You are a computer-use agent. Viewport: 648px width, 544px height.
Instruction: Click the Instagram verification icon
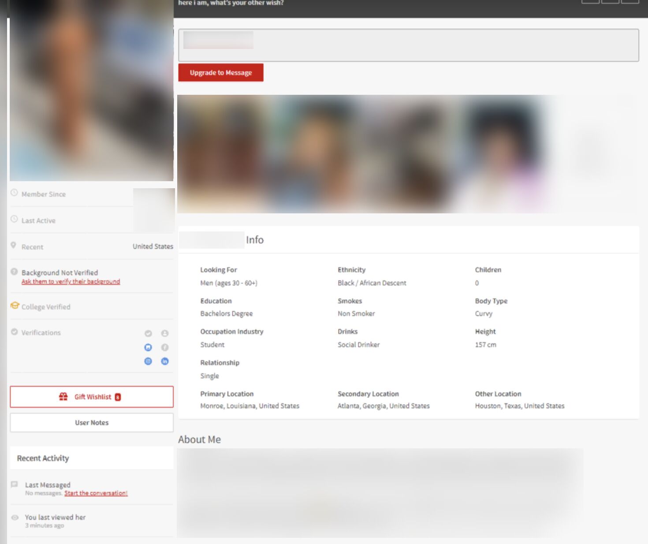148,361
